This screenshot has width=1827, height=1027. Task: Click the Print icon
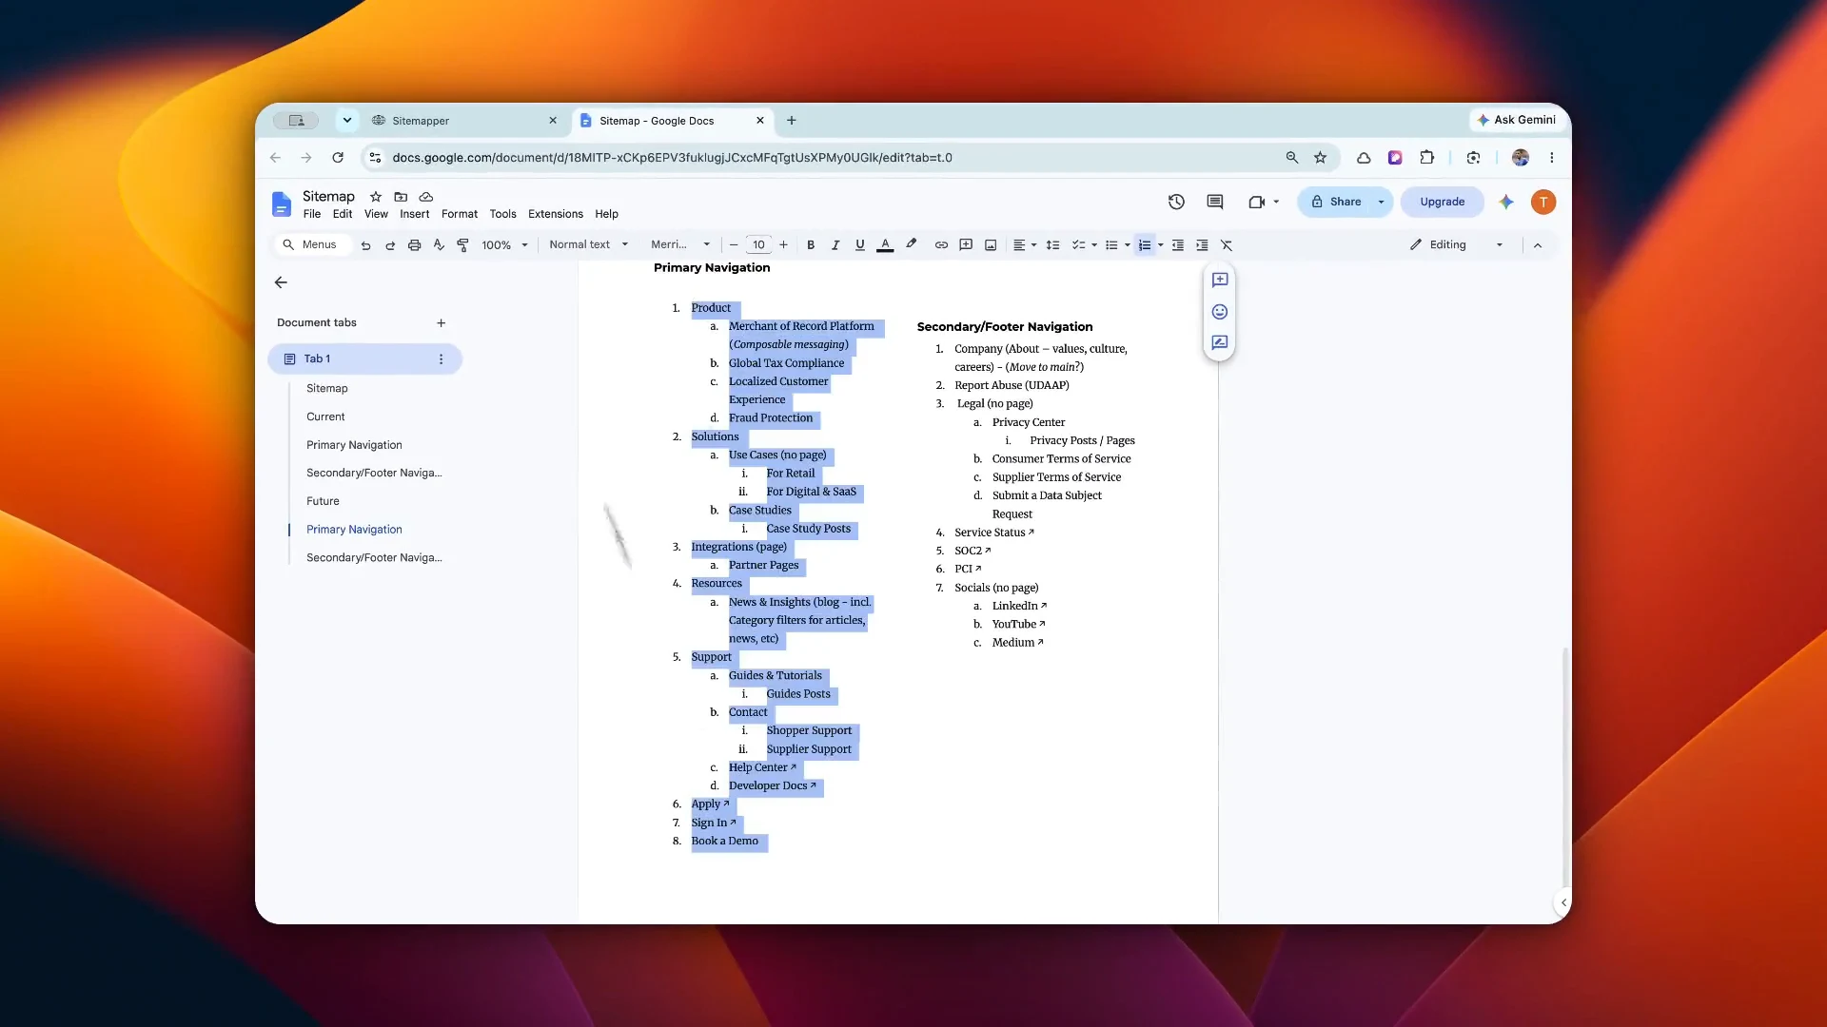pos(414,245)
